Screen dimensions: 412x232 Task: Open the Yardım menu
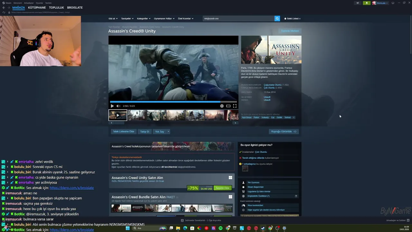coord(48,3)
